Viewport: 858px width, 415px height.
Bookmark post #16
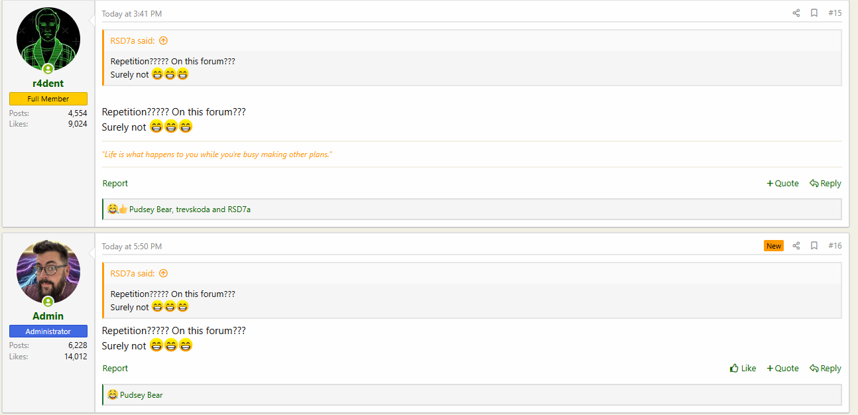pyautogui.click(x=814, y=246)
